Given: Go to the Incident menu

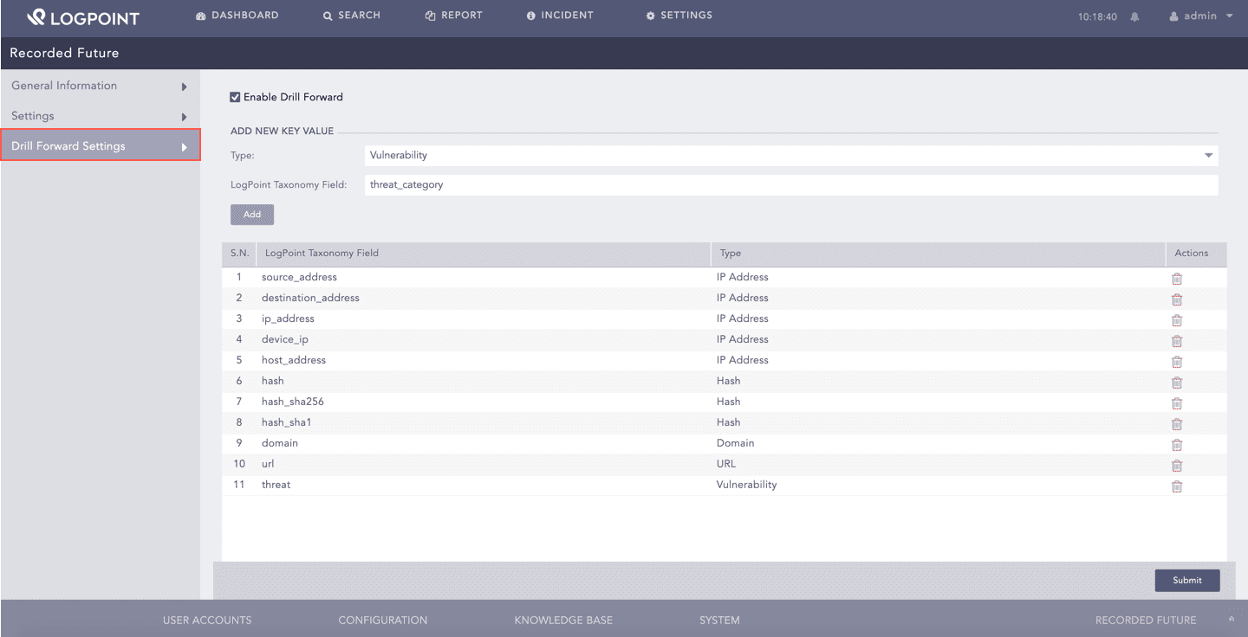Looking at the screenshot, I should [560, 16].
